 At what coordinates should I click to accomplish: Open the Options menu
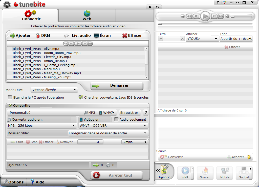(14, 182)
